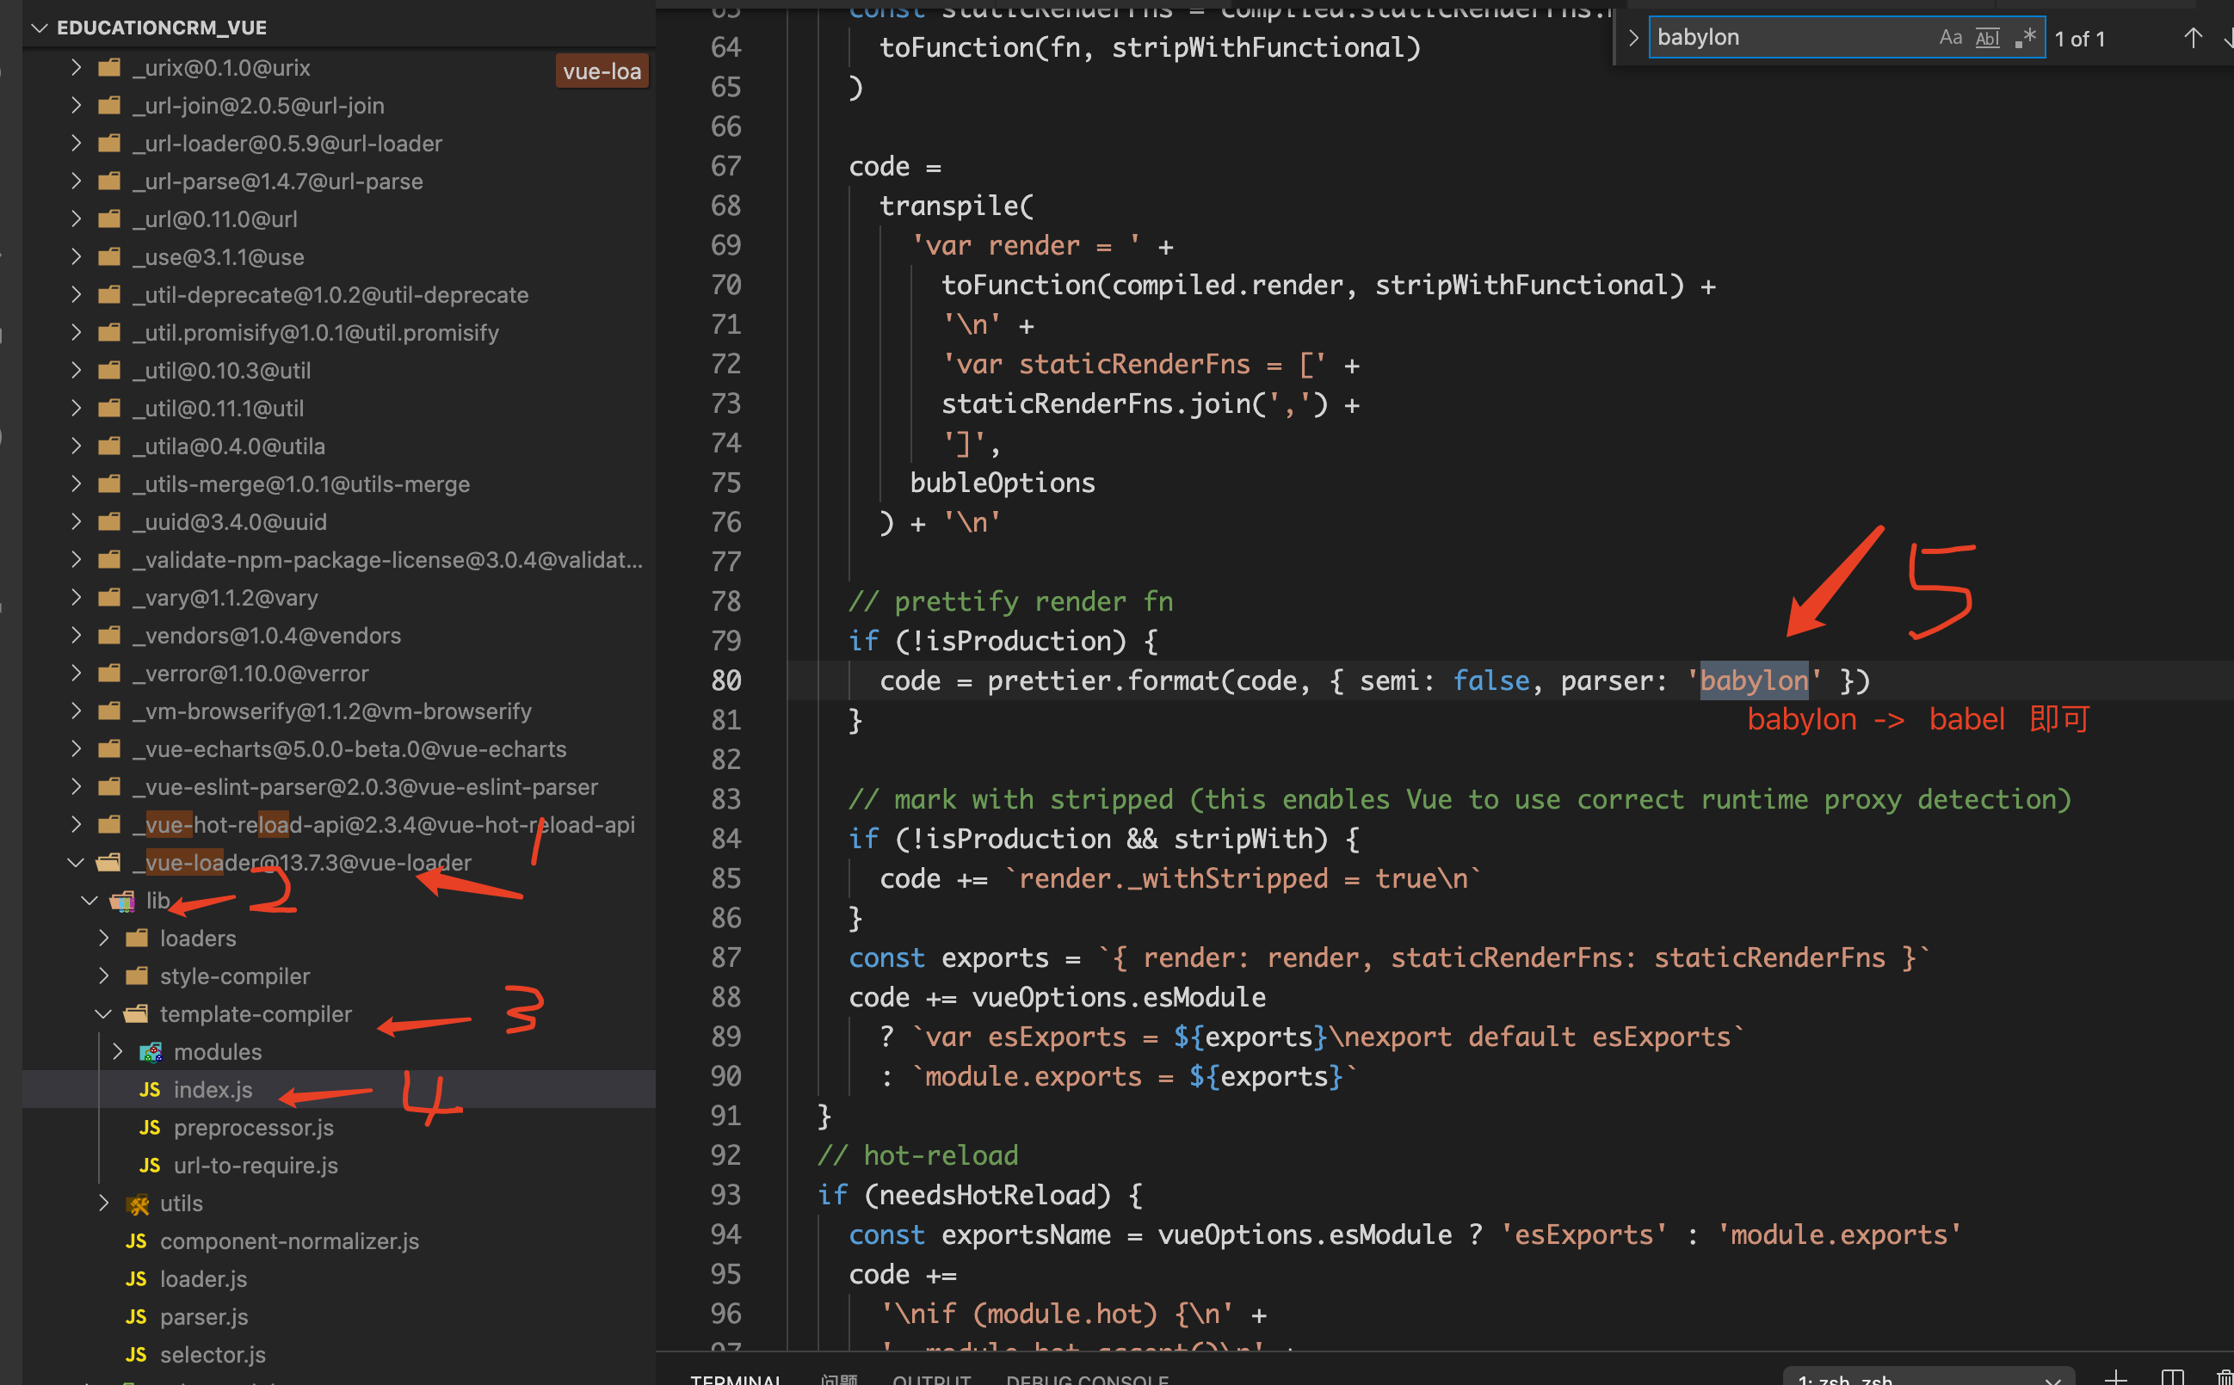Collapse the EDUCATIONCRM_VUE explorer section
2234x1385 pixels.
pos(40,28)
